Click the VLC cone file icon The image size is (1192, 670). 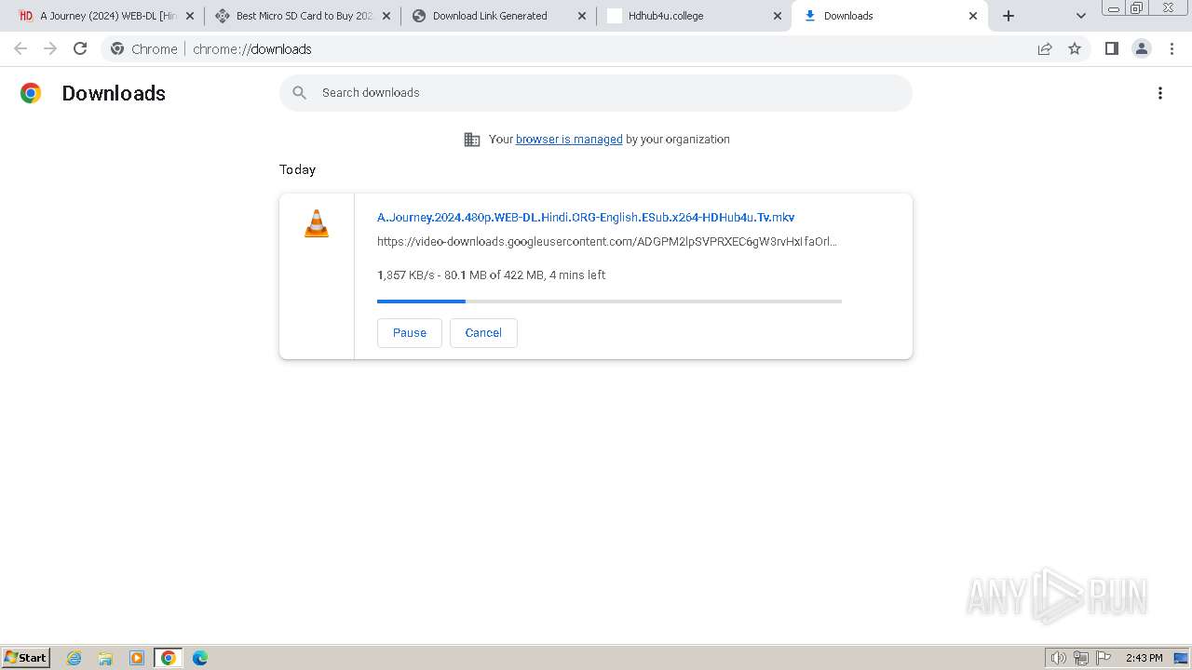click(317, 223)
